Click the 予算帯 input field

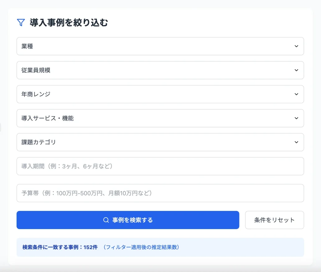point(160,193)
